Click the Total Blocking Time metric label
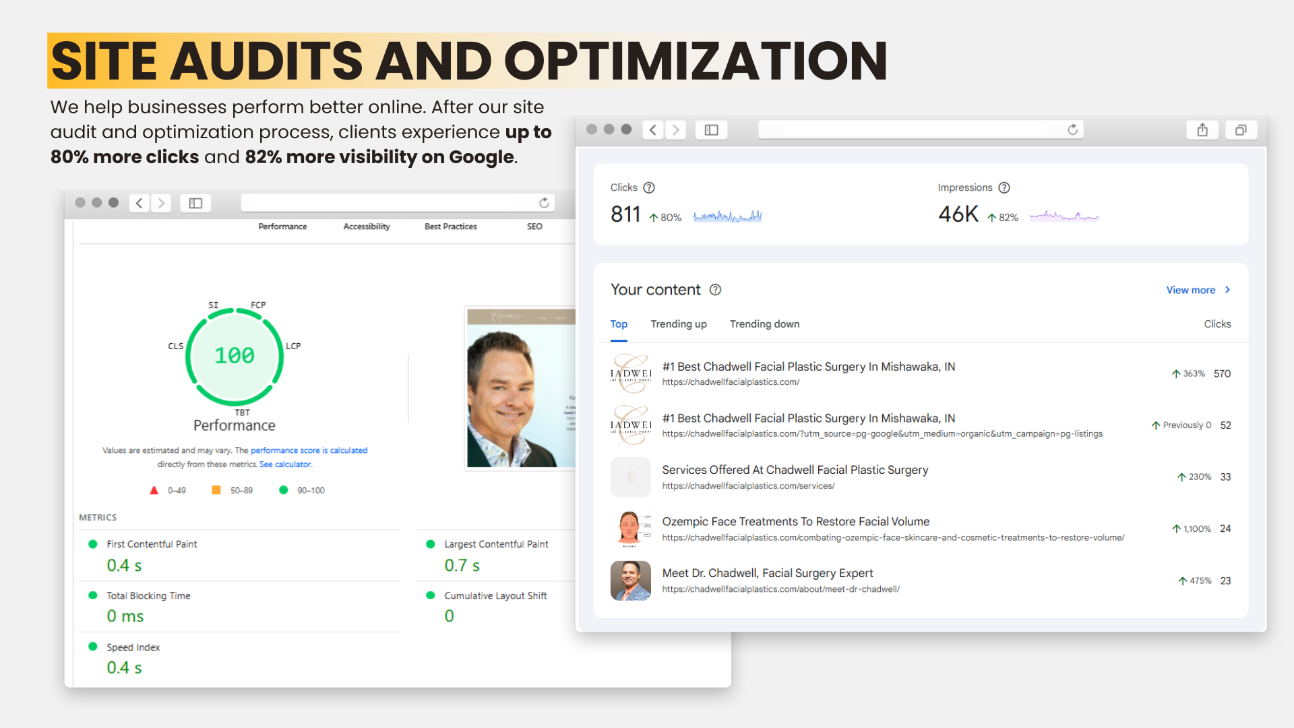 (x=148, y=596)
